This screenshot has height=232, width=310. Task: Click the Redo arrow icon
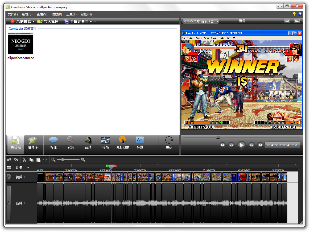click(x=16, y=160)
